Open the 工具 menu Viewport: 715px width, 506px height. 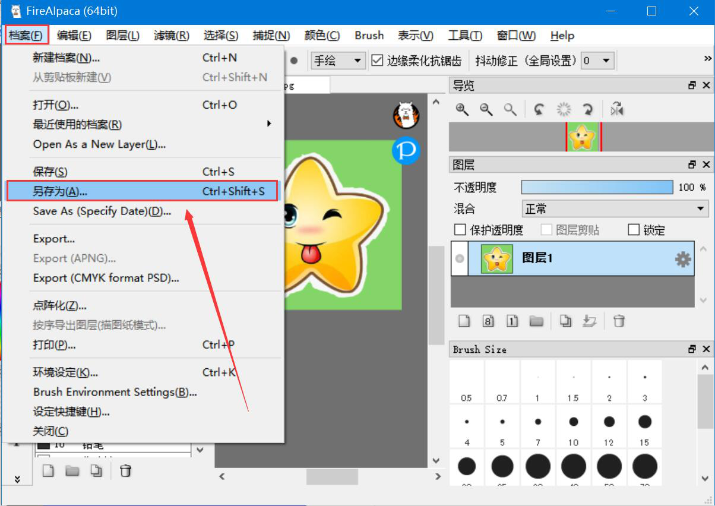click(465, 36)
